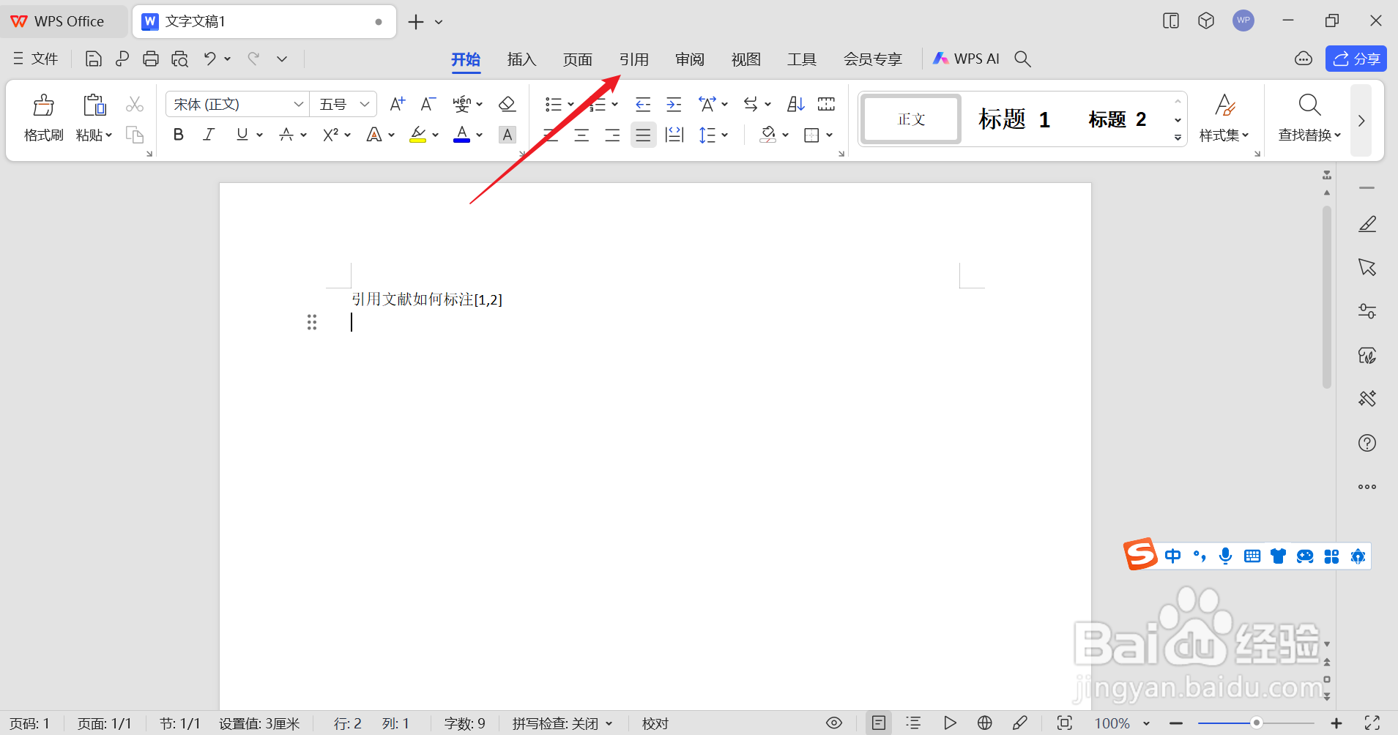Viewport: 1398px width, 735px height.
Task: Switch to the 视图 (View) tab
Action: [746, 59]
